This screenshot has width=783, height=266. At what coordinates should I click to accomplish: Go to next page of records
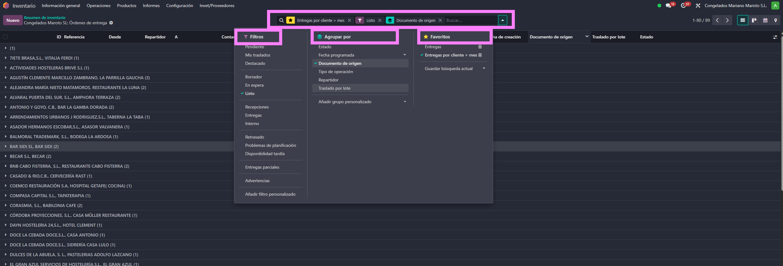(727, 20)
